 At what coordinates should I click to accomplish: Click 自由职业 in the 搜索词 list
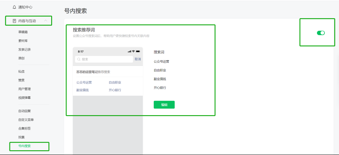[160, 70]
